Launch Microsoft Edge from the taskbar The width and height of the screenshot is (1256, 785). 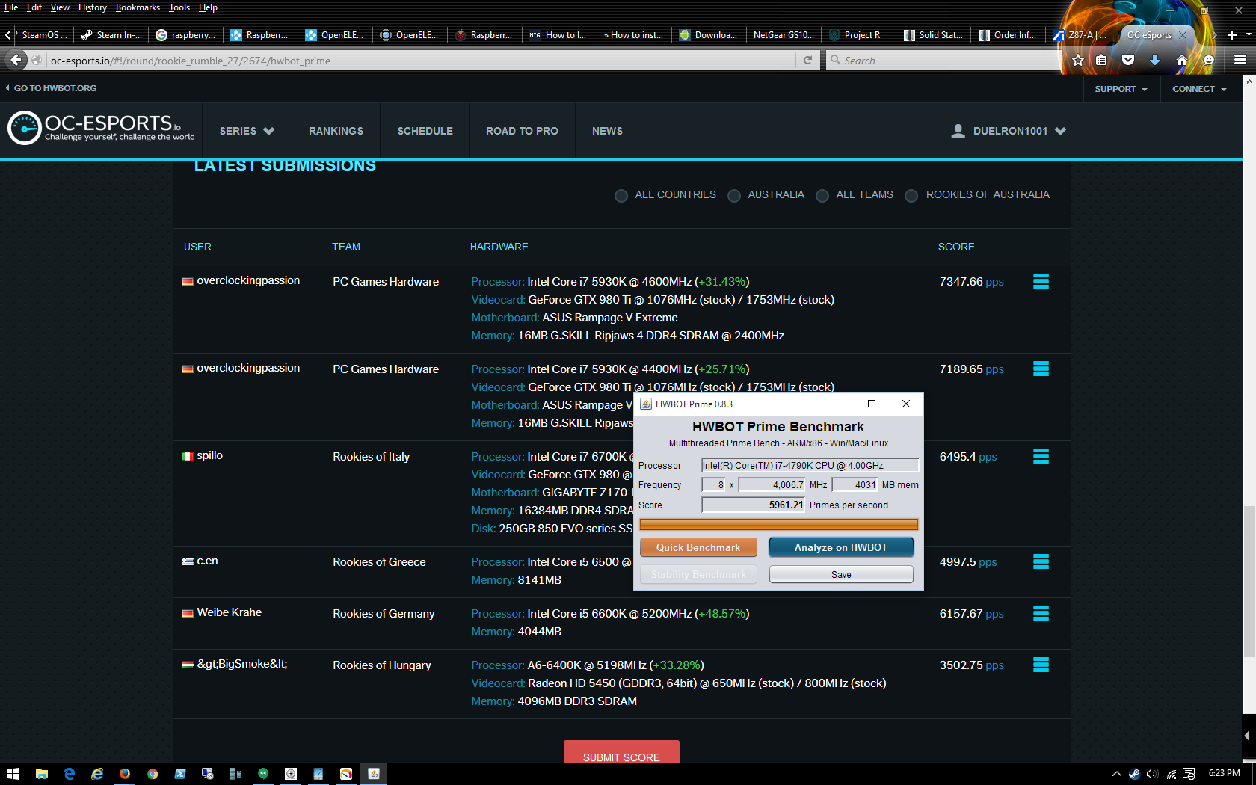coord(70,774)
